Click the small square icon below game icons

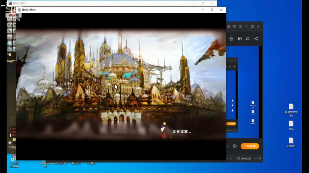pyautogui.click(x=10, y=54)
